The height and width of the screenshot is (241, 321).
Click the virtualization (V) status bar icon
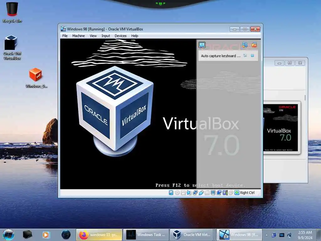tap(225, 193)
